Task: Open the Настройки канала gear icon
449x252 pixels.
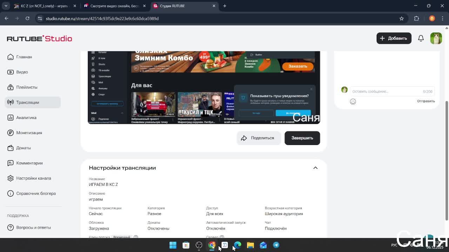Action: (x=11, y=178)
